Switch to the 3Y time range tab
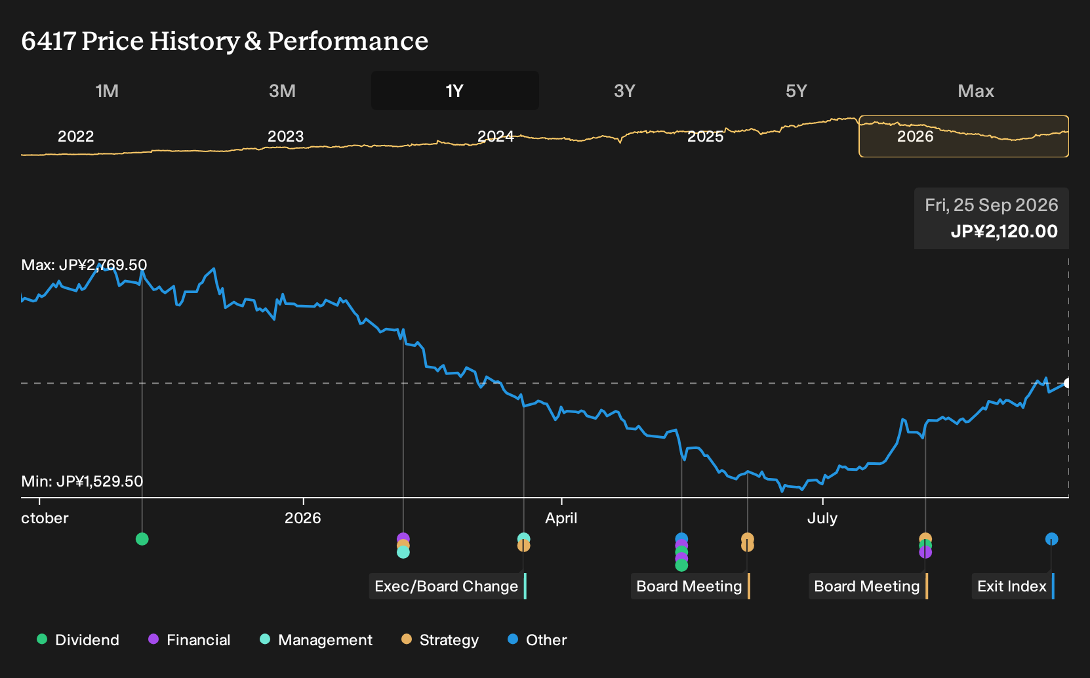Viewport: 1090px width, 678px height. [624, 90]
